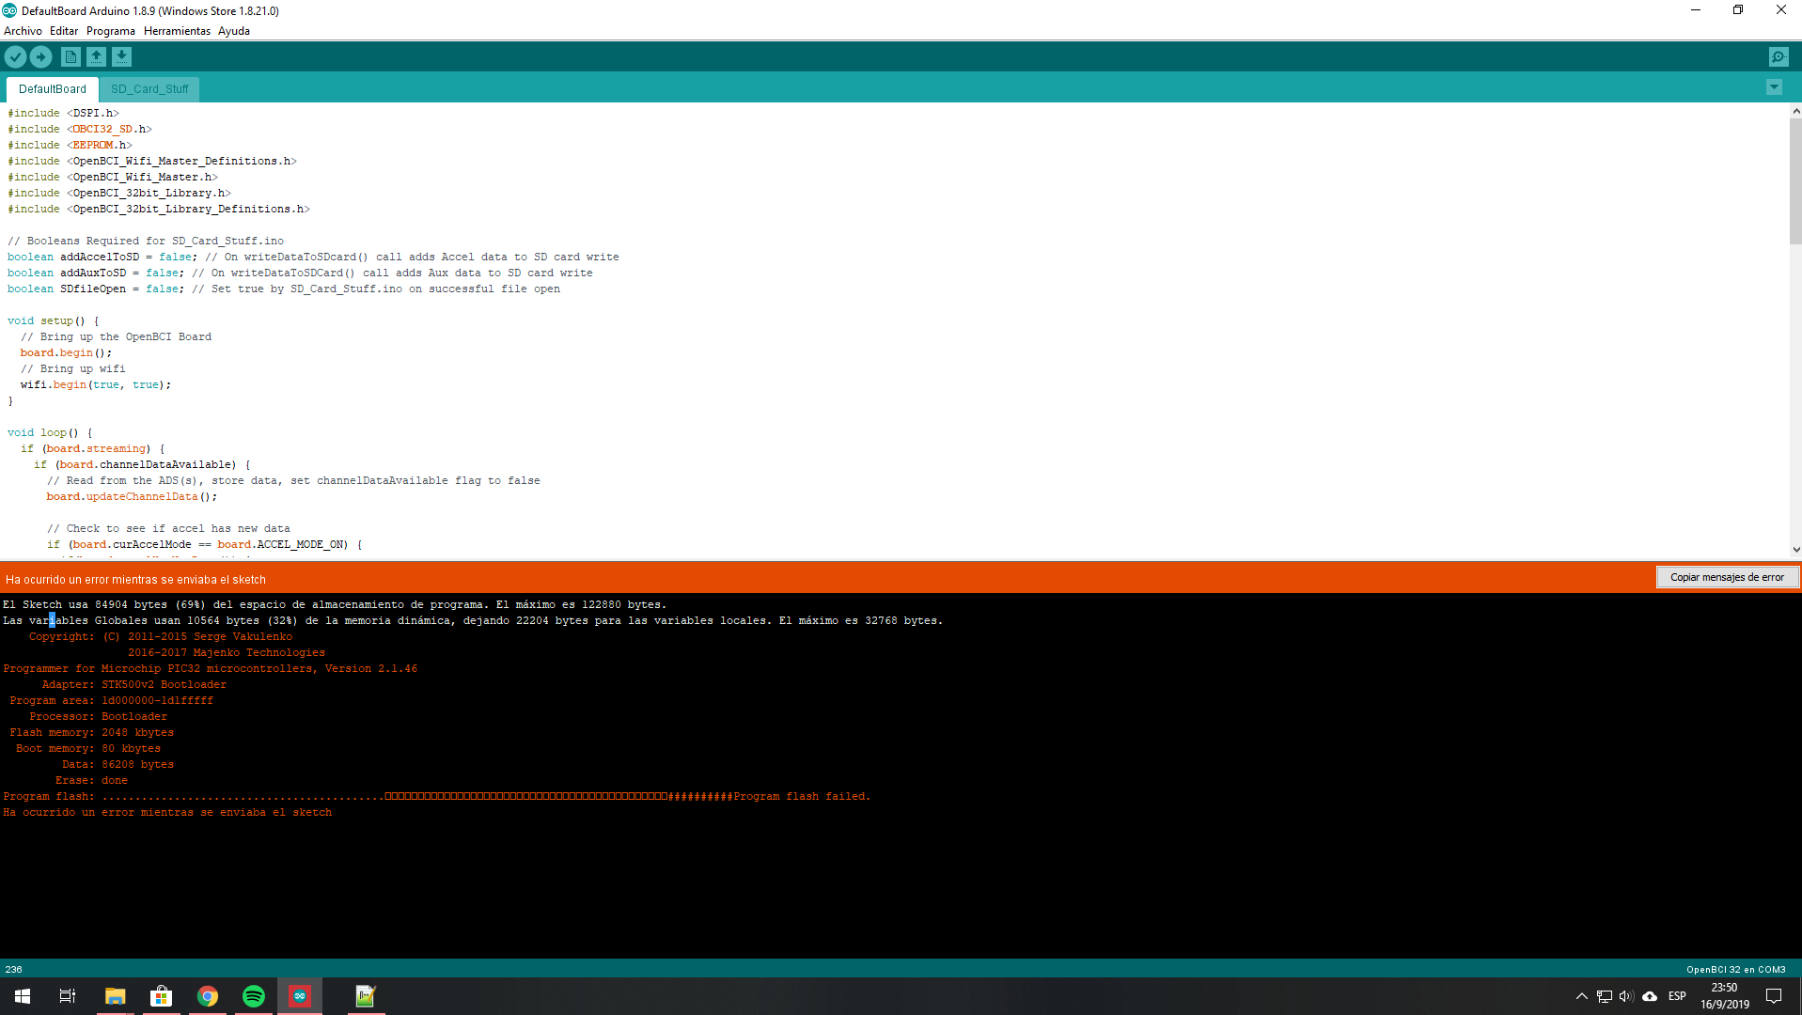Expand the tab options dropdown arrow

1774,87
